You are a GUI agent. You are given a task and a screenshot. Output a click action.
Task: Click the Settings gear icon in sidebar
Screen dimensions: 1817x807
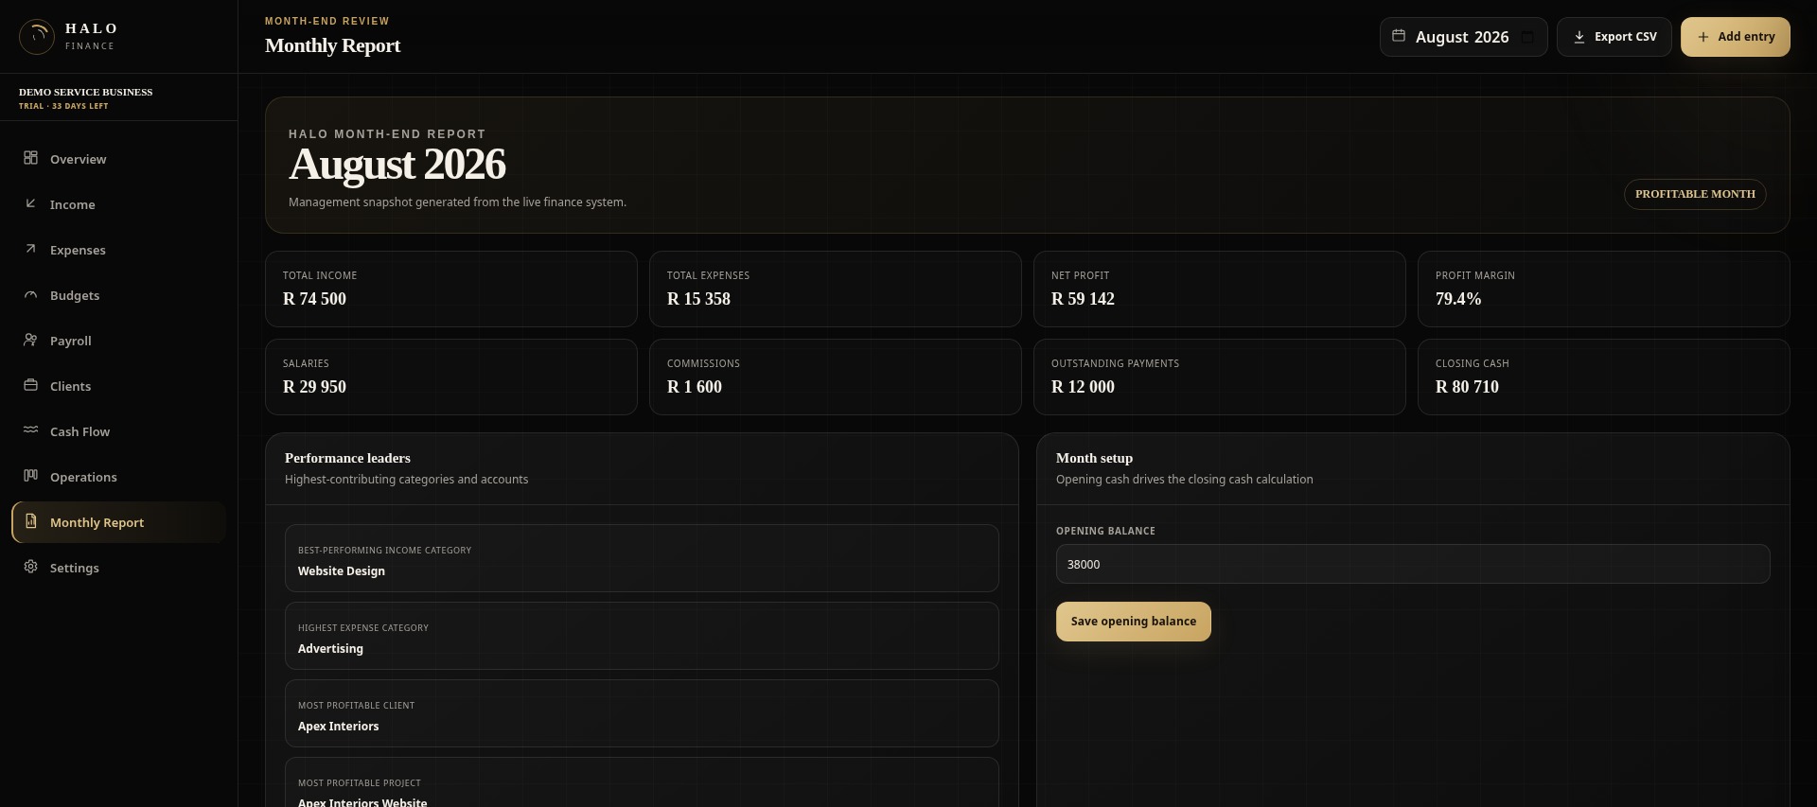tap(31, 567)
